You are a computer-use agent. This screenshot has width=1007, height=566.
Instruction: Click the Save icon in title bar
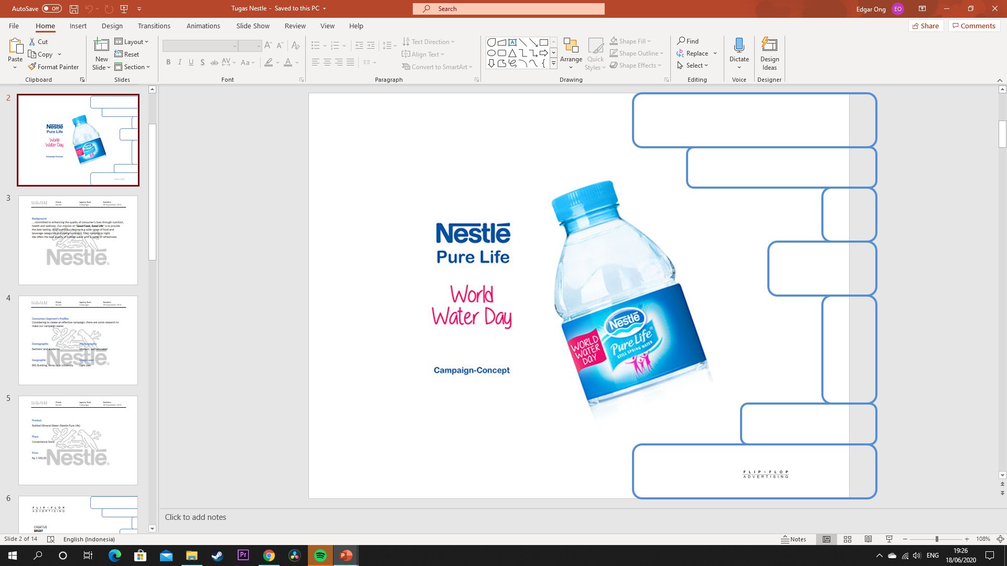[74, 9]
